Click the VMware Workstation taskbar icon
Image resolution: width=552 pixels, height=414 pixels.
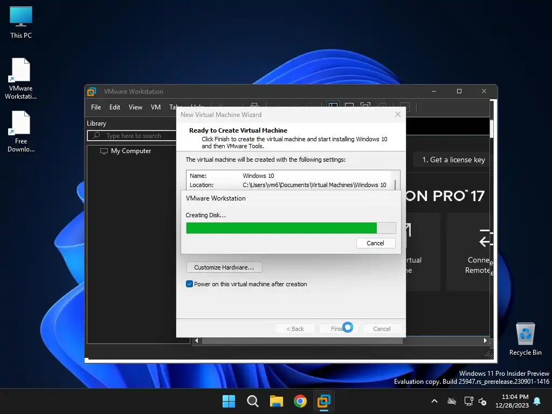[323, 401]
